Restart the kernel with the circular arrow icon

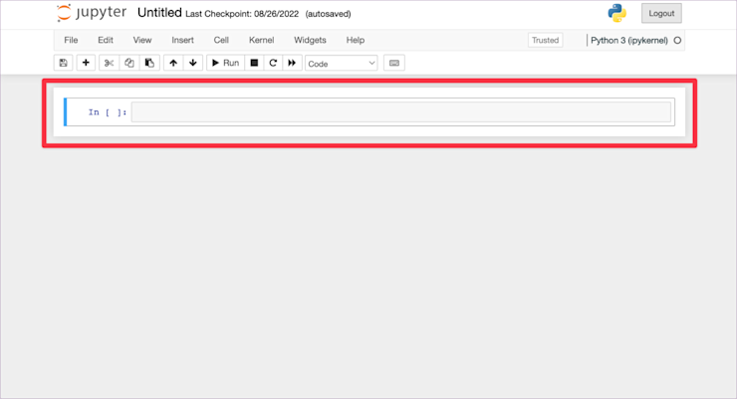coord(273,63)
